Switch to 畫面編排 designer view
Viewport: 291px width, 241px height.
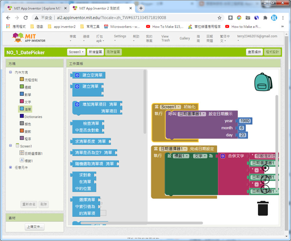[x=254, y=52]
